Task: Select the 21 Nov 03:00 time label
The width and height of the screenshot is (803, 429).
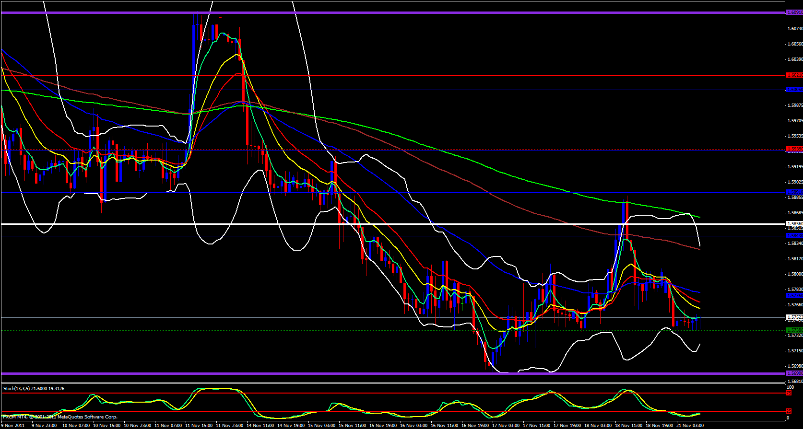Action: tap(690, 425)
